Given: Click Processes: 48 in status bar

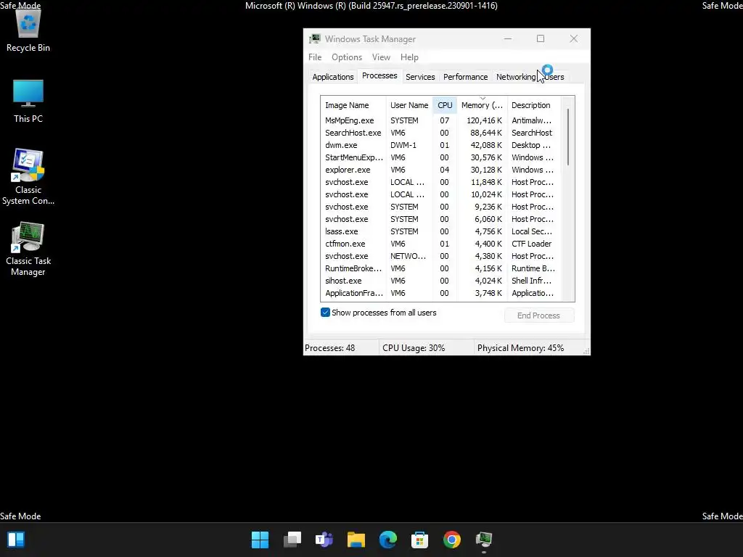Looking at the screenshot, I should 330,347.
